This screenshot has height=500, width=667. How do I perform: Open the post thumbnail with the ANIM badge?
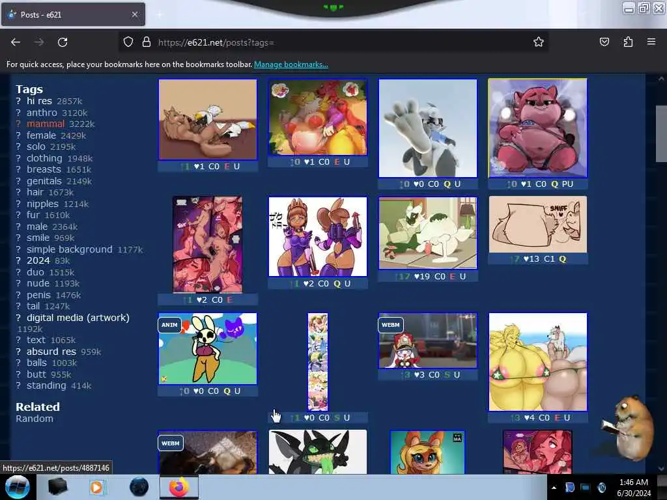[208, 349]
